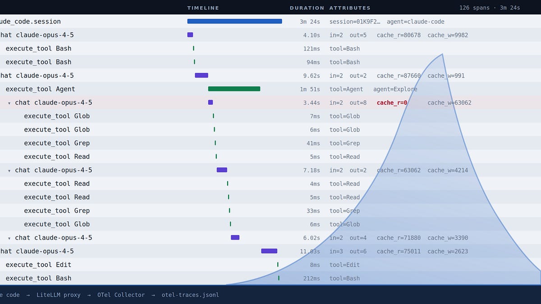Click the DURATION column header

307,8
